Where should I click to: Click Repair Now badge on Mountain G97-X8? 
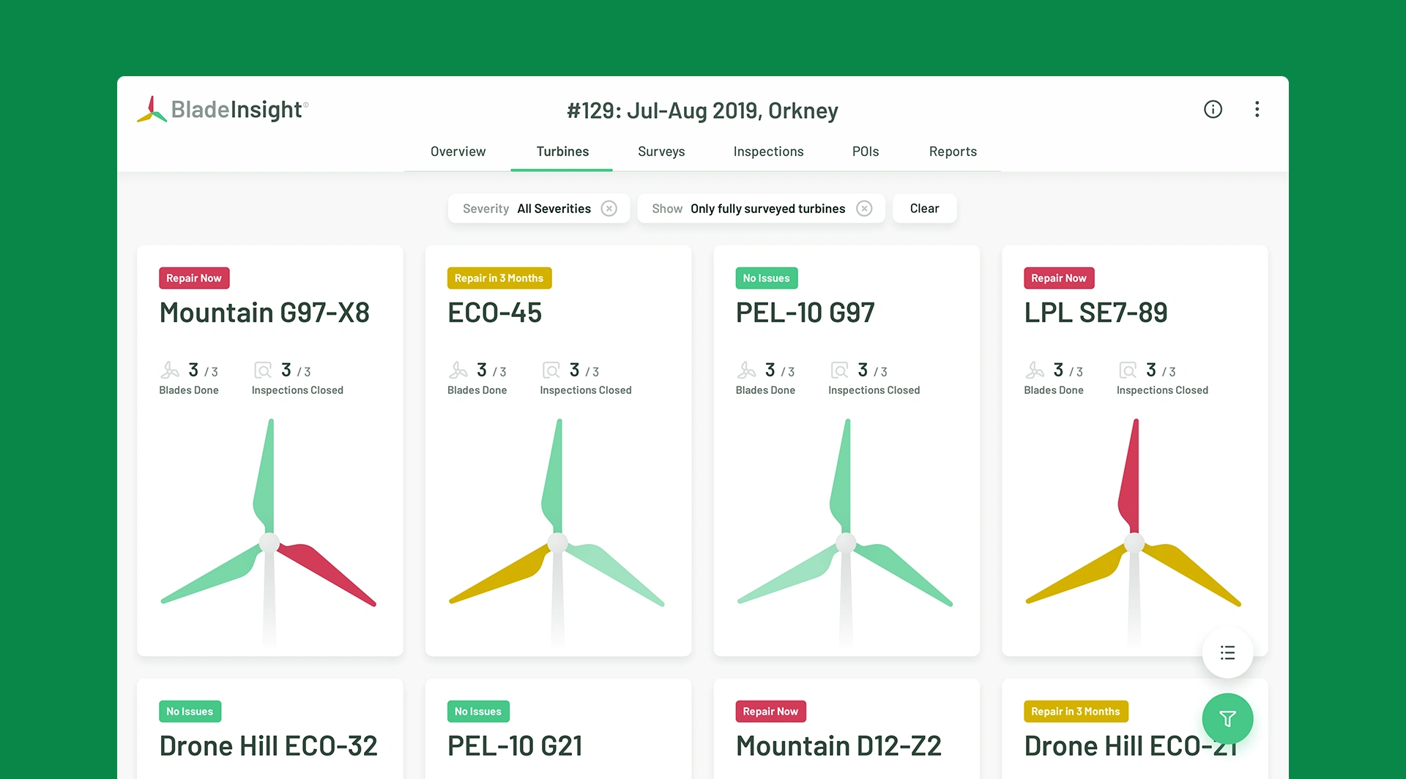[194, 278]
